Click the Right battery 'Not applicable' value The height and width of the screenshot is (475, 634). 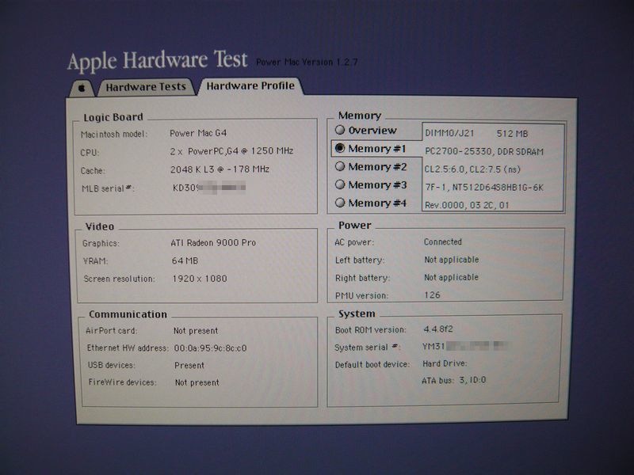click(x=451, y=278)
